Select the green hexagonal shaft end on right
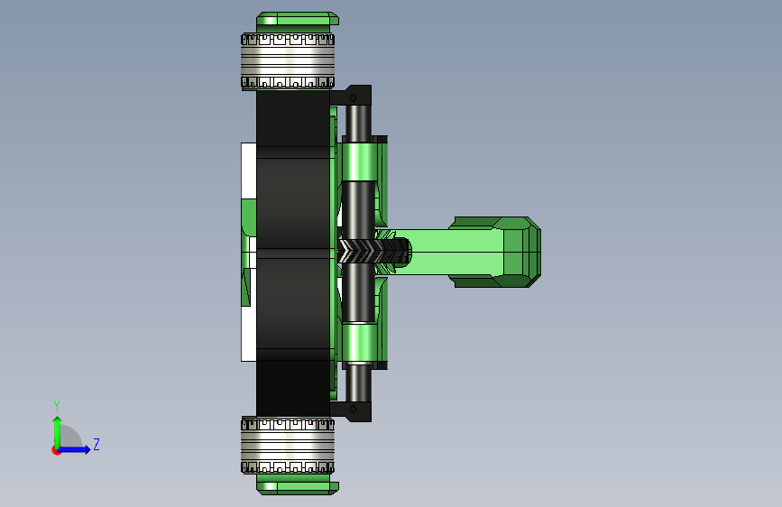 point(494,252)
